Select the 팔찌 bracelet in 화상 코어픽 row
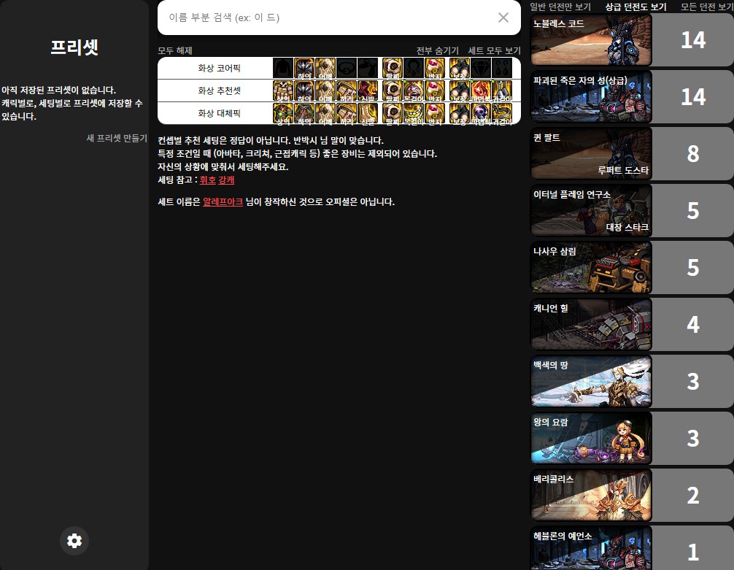 coord(393,69)
